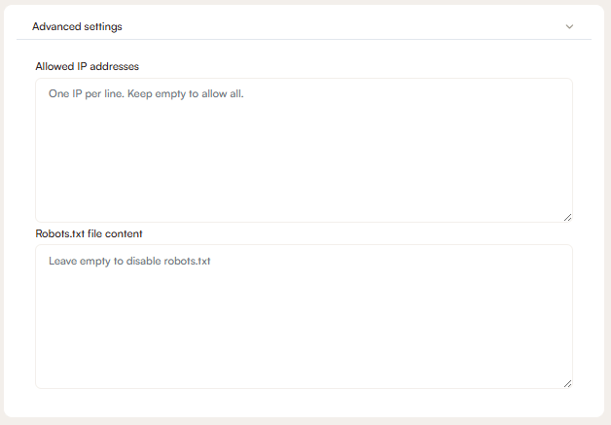Click the diagonal grip icon under IP box
611x425 pixels.
click(568, 218)
